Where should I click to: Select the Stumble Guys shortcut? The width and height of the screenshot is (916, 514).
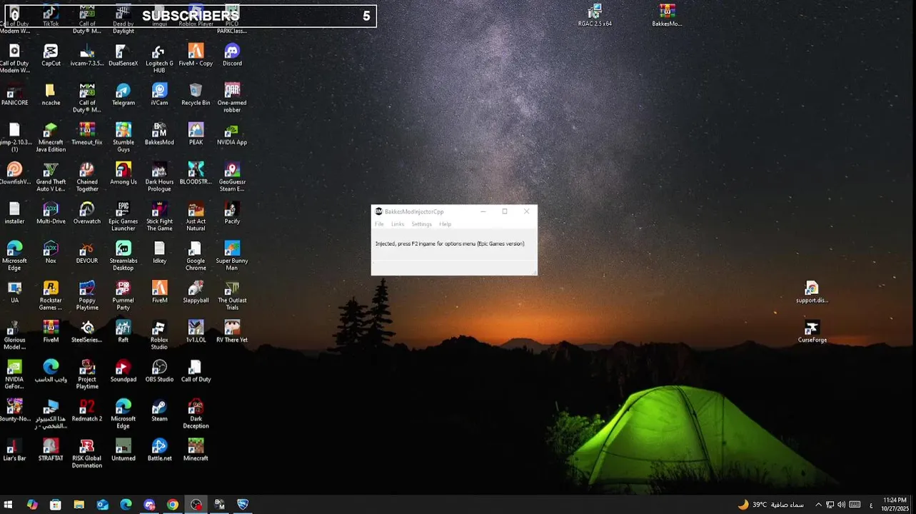pos(123,138)
